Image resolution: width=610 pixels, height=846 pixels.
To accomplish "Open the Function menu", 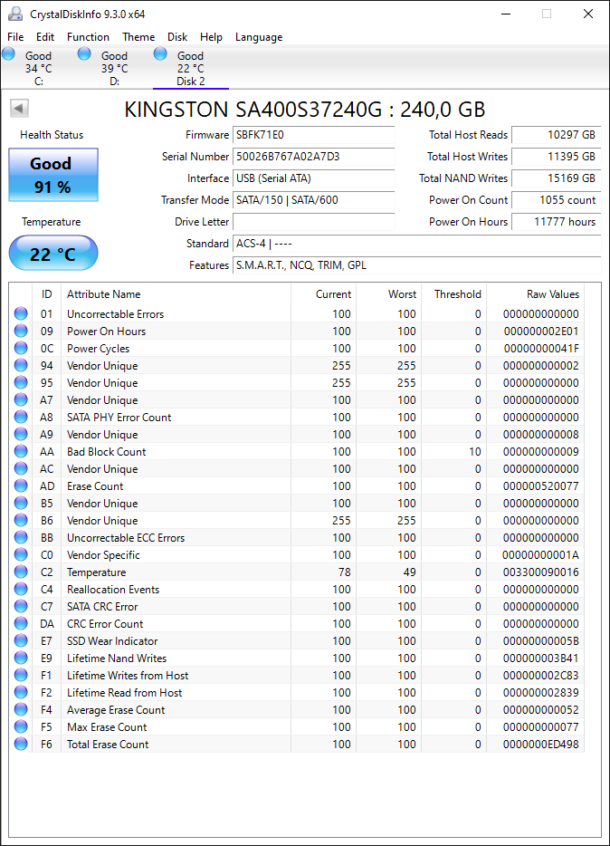I will coord(88,37).
